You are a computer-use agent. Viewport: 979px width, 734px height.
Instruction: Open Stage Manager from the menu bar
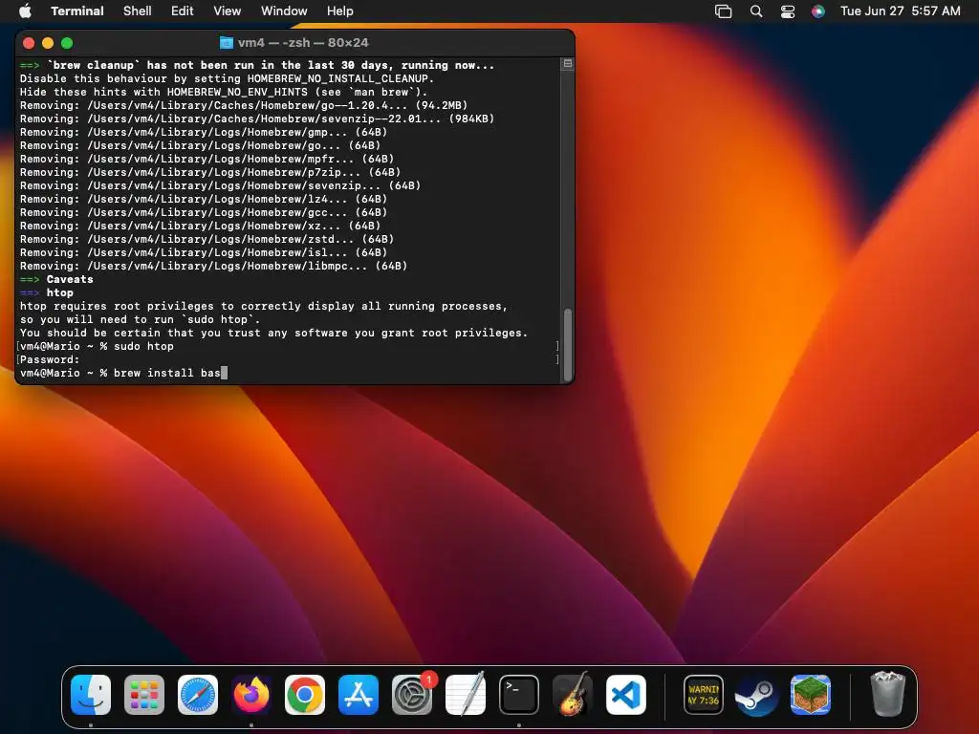(723, 11)
